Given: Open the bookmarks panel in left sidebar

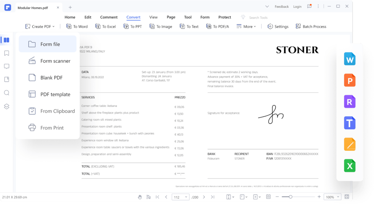Looking at the screenshot, I should pyautogui.click(x=6, y=53).
